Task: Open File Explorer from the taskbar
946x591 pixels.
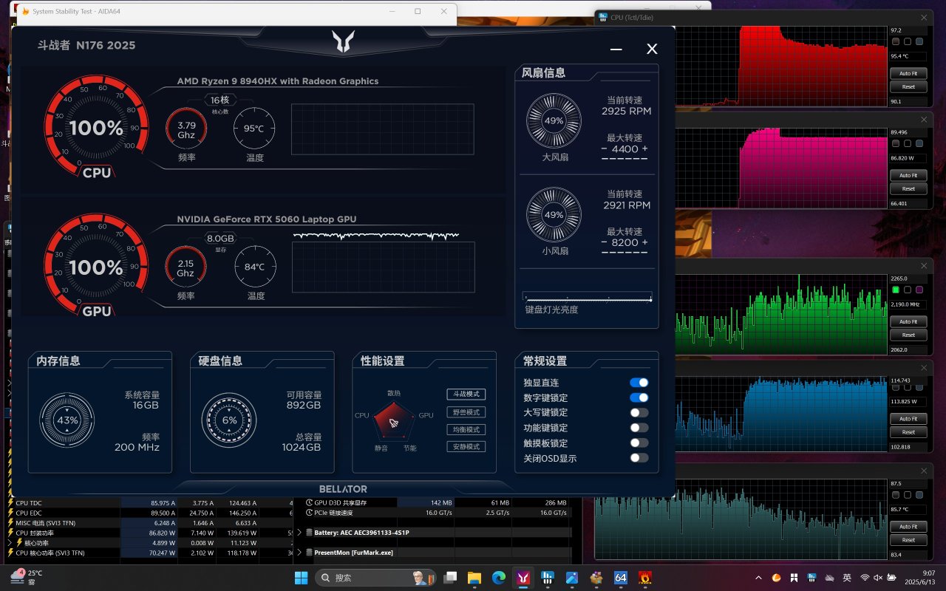Action: pyautogui.click(x=474, y=578)
